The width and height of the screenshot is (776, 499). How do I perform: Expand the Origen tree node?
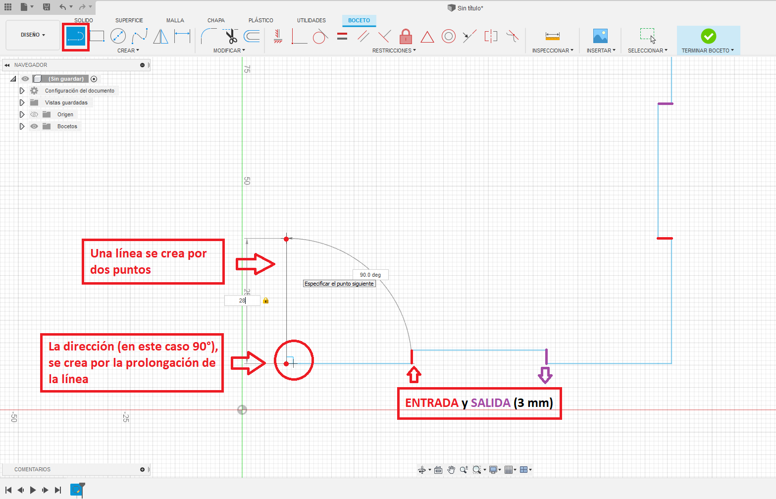pyautogui.click(x=22, y=114)
